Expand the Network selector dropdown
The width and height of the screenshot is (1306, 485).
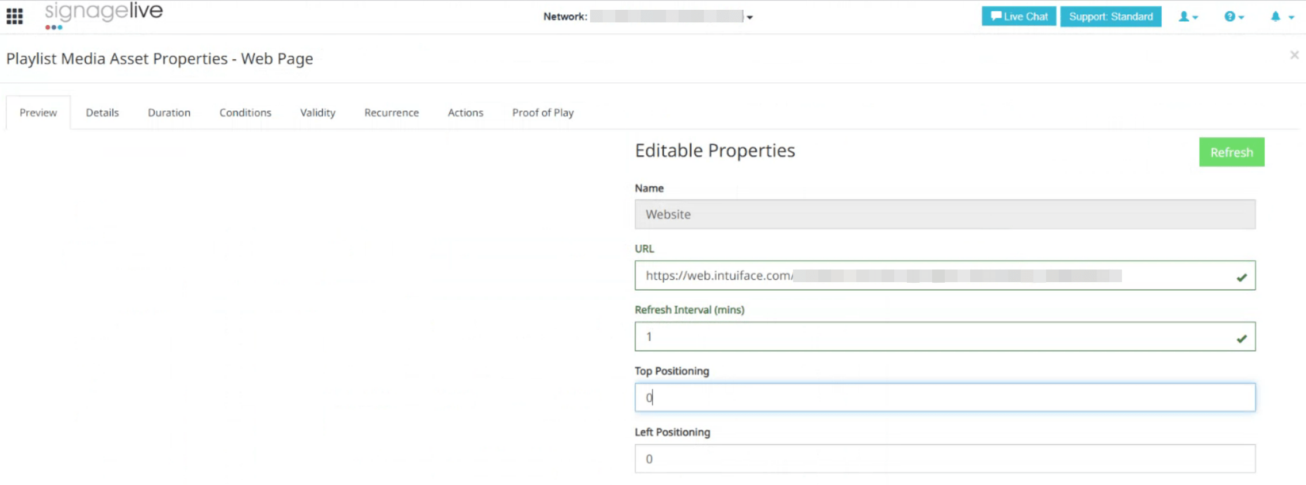point(749,17)
